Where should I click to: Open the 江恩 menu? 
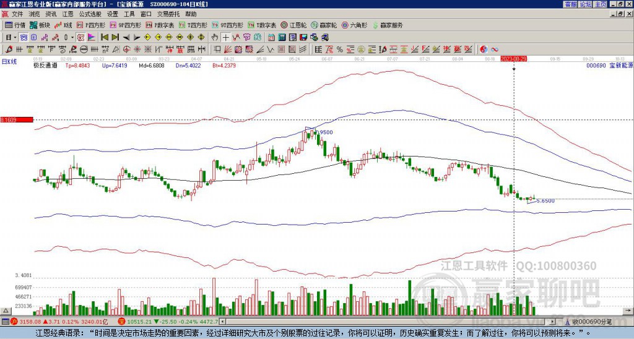coord(68,14)
